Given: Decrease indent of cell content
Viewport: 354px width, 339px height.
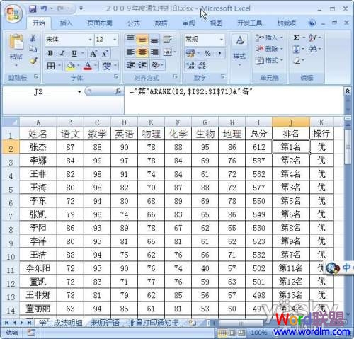Looking at the screenshot, I should coord(130,65).
